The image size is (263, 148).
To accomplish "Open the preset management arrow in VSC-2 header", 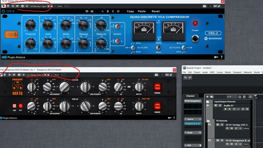I will point(55,6).
